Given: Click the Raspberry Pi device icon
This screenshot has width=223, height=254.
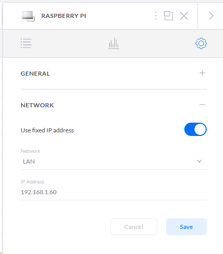Looking at the screenshot, I should [28, 16].
